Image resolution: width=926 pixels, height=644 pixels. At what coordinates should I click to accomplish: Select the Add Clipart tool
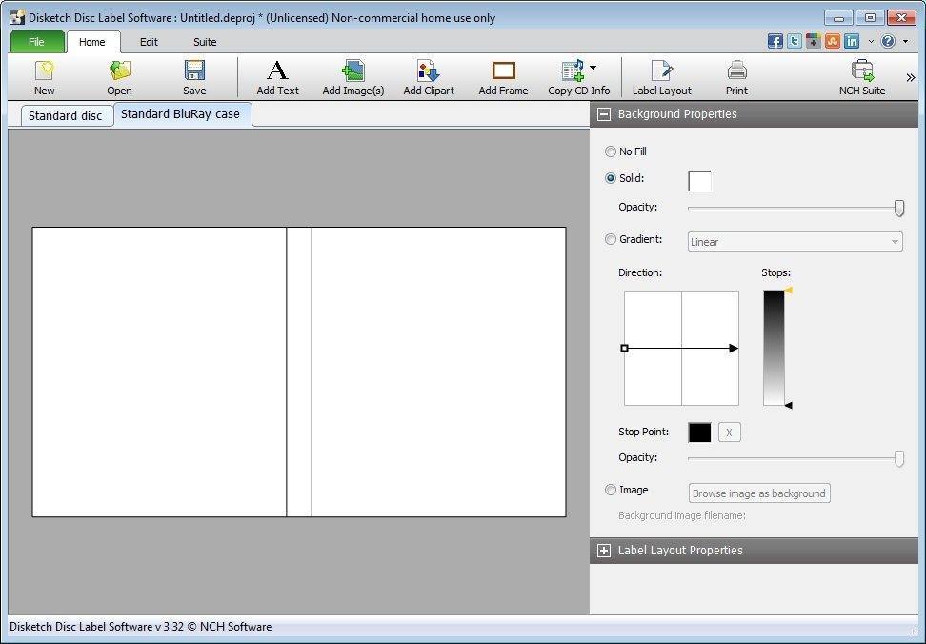[428, 76]
